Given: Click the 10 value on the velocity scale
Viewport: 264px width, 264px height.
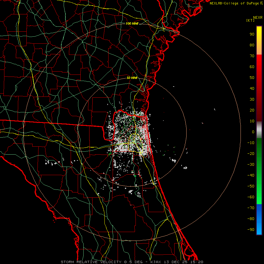Looking at the screenshot, I should [252, 121].
